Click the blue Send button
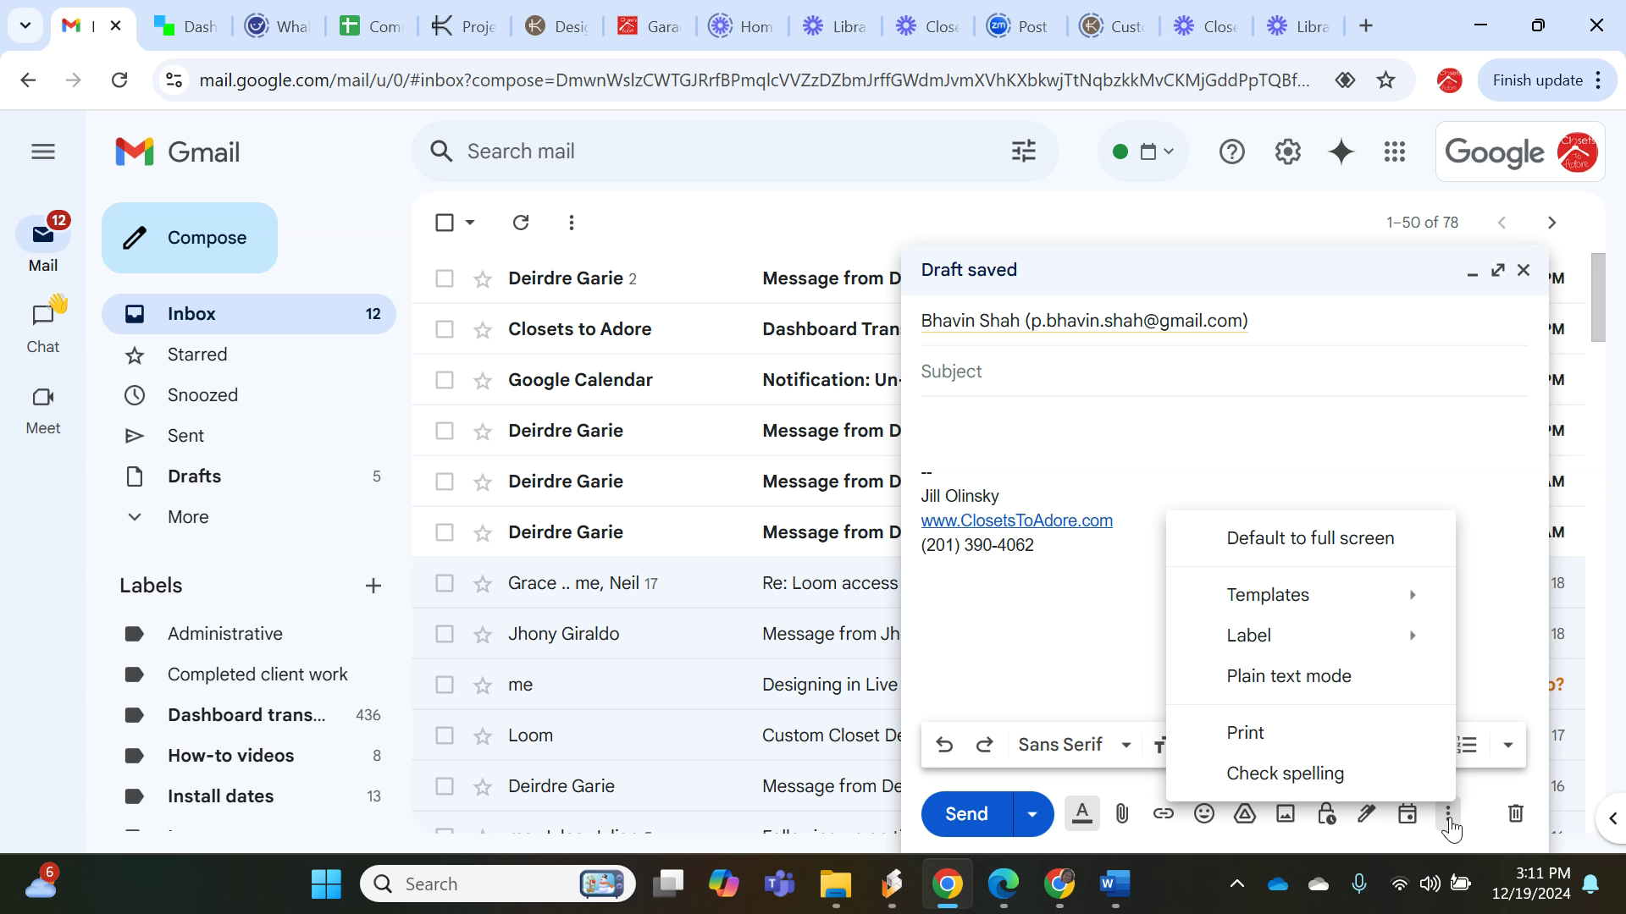The width and height of the screenshot is (1626, 914). click(x=966, y=814)
